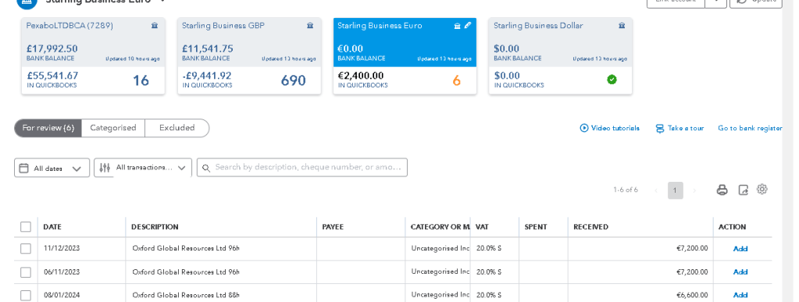The height and width of the screenshot is (302, 799).
Task: Click the orange 6 count on Euro card
Action: point(457,80)
